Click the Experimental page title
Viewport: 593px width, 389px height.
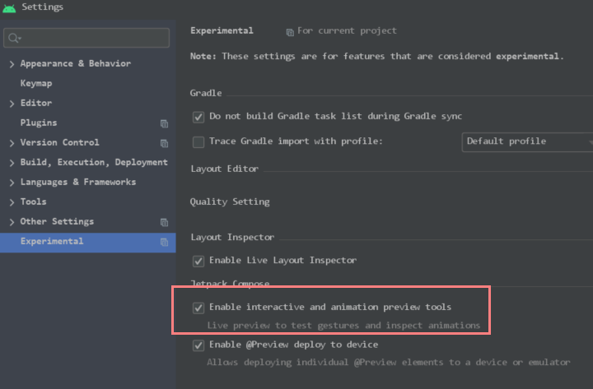pyautogui.click(x=222, y=30)
